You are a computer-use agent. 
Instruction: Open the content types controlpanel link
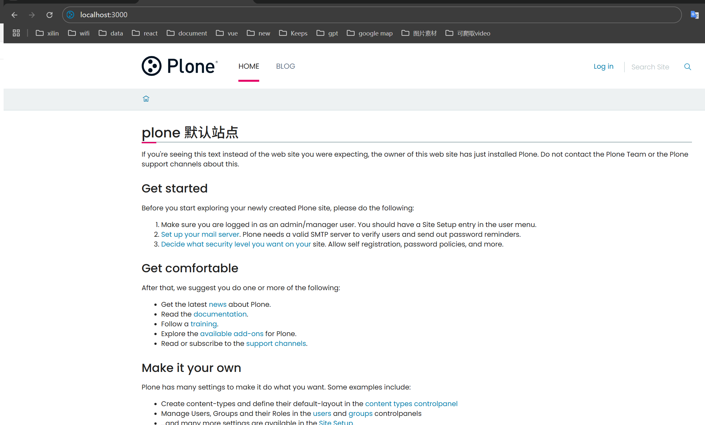tap(411, 404)
